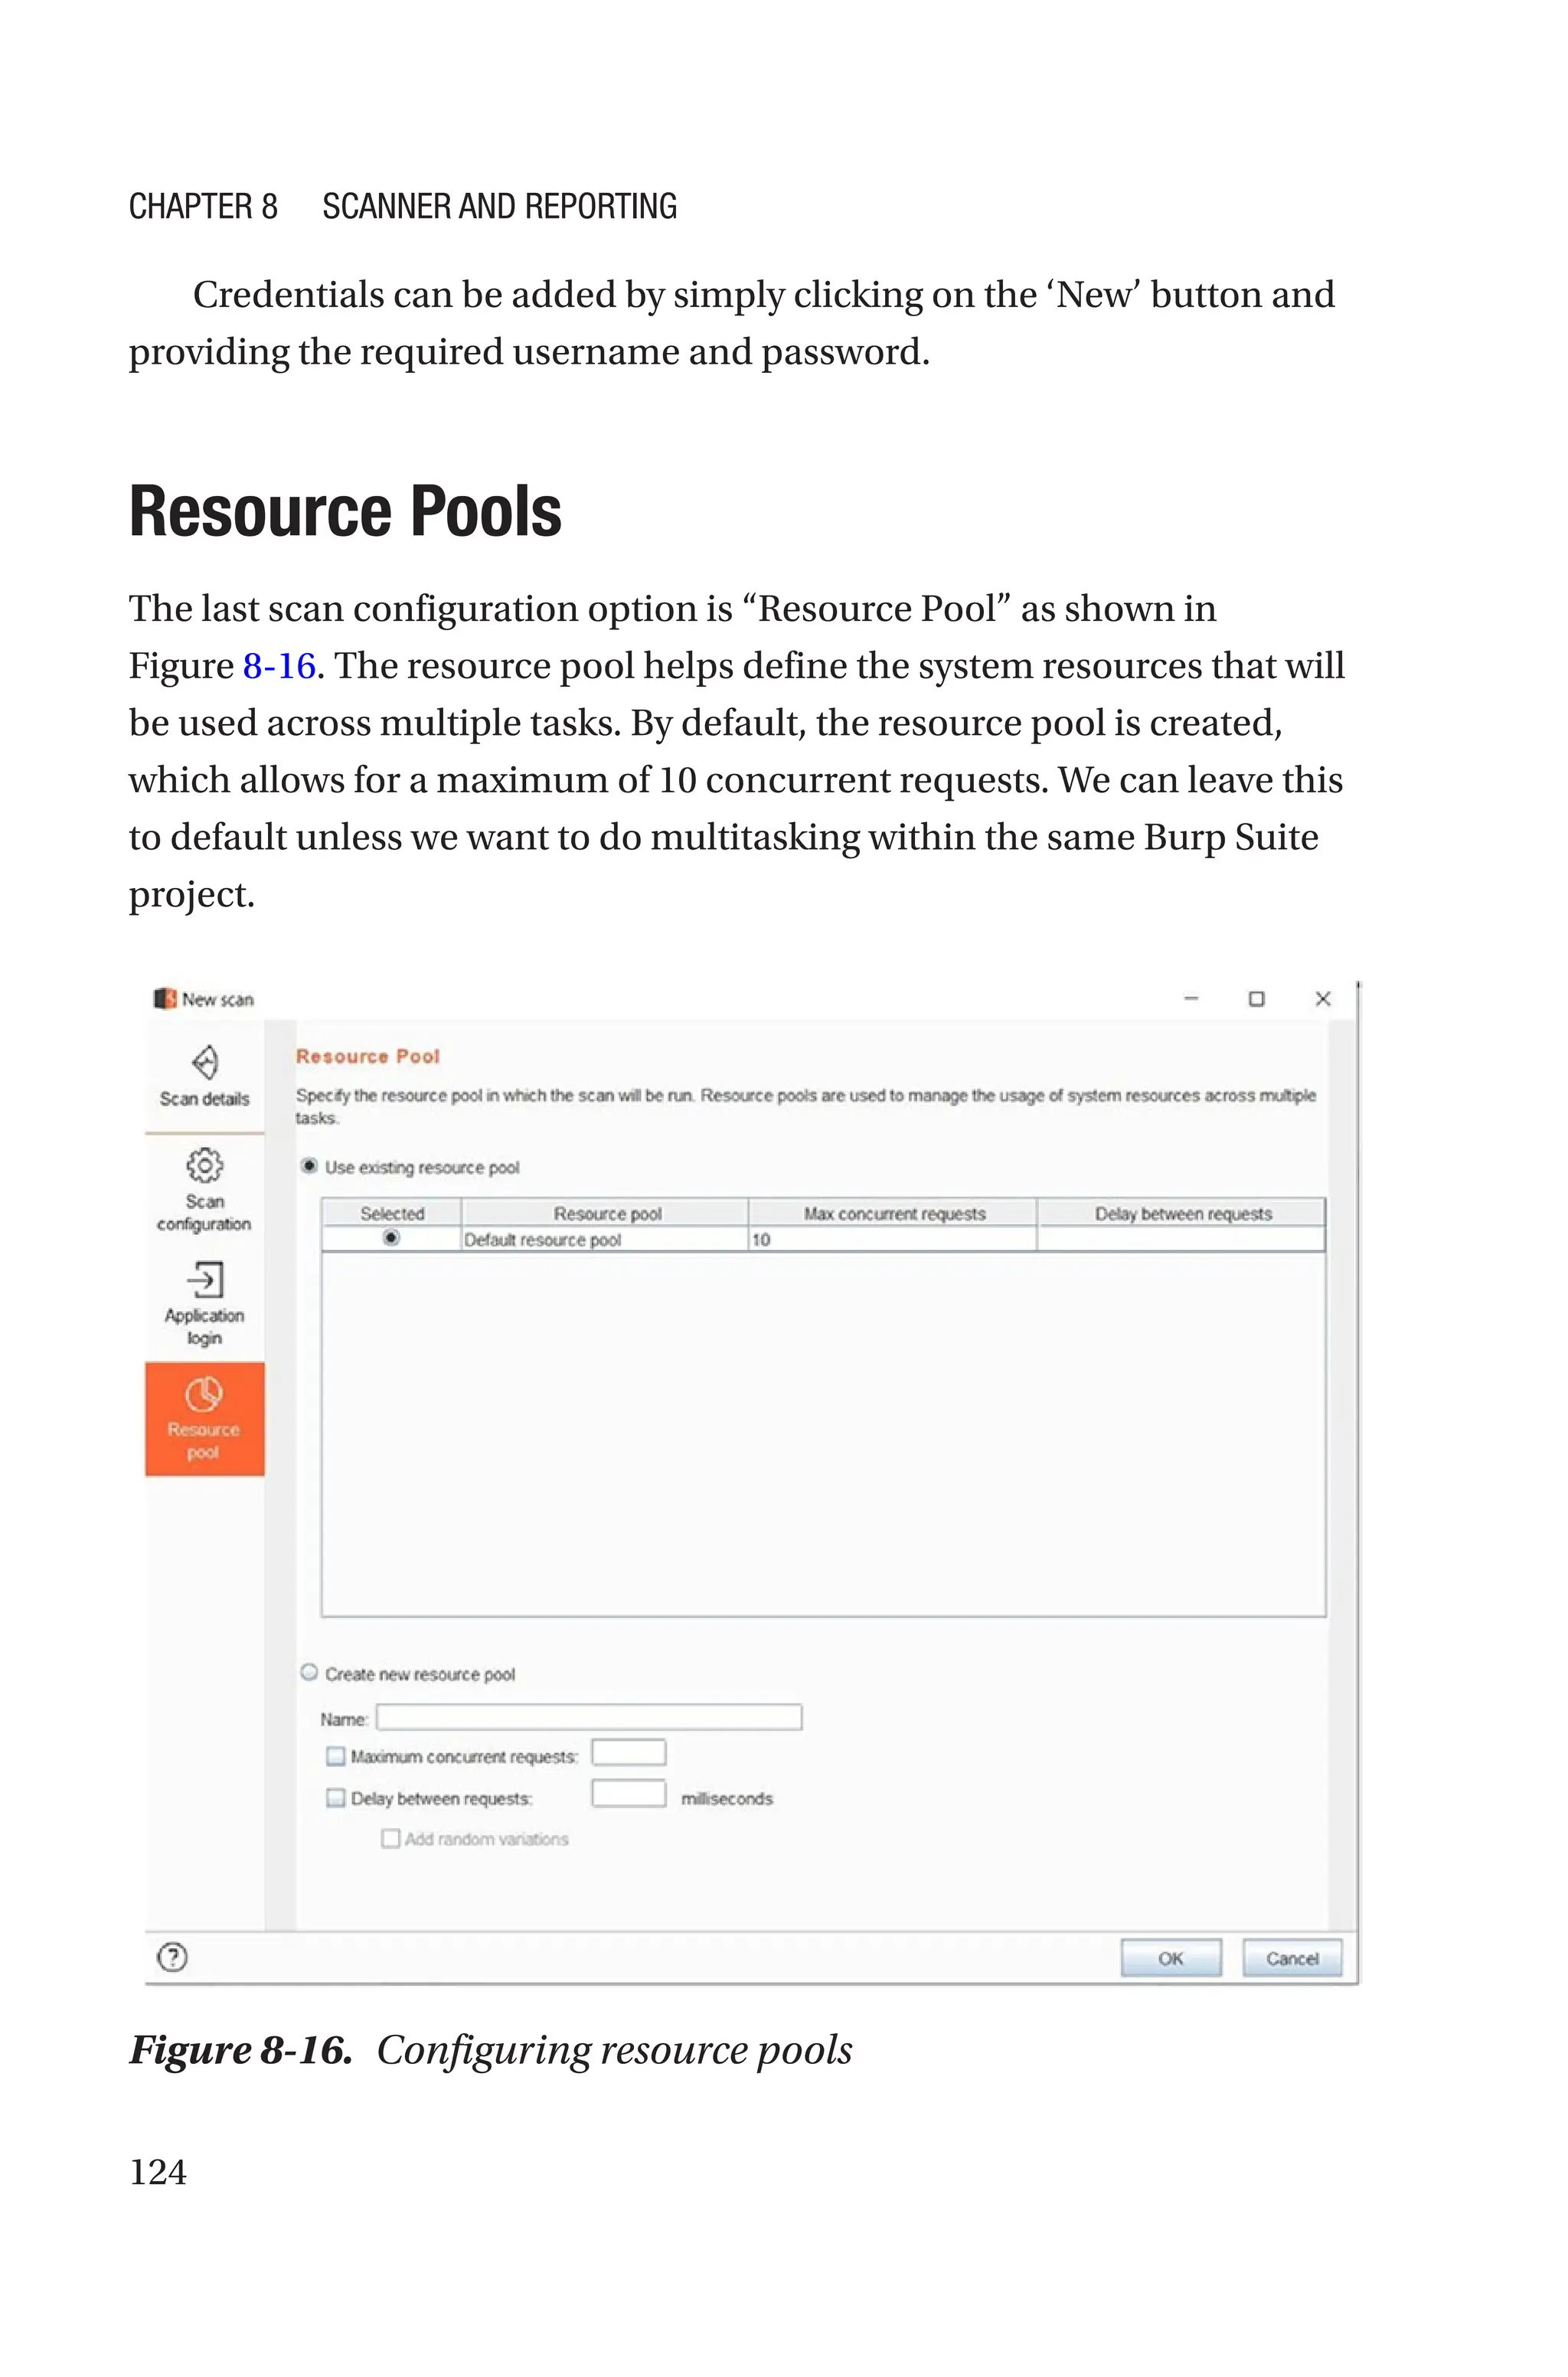Tick Add random variations checkbox
The width and height of the screenshot is (1568, 2377).
point(391,1838)
